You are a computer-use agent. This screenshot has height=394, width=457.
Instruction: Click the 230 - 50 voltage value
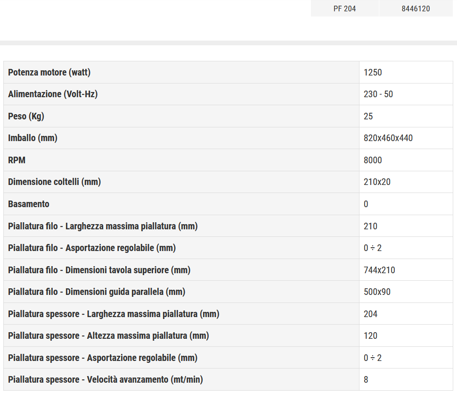378,94
